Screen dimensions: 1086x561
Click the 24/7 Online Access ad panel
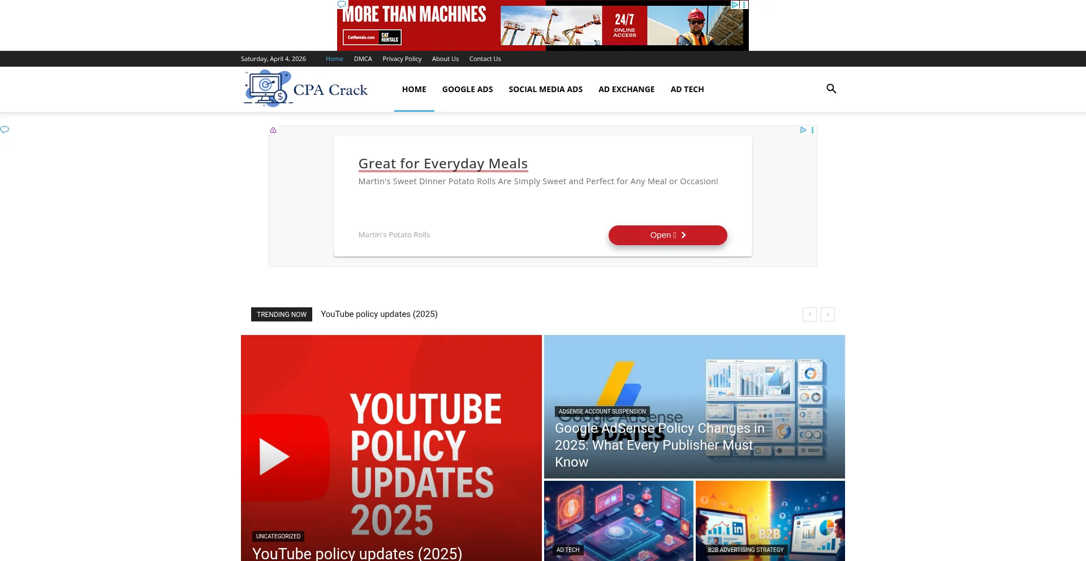[624, 25]
